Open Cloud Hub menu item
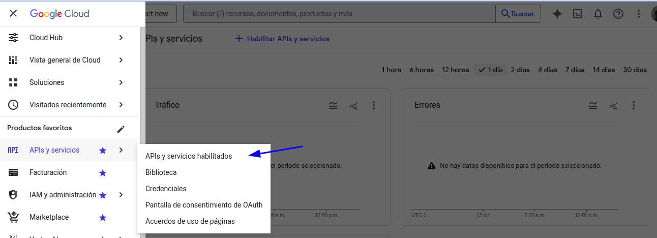This screenshot has height=238, width=657. (x=69, y=38)
